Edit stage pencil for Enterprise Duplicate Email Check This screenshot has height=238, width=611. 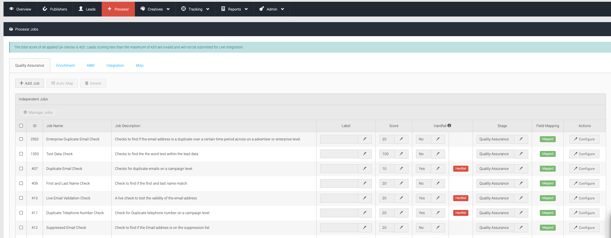pos(521,139)
